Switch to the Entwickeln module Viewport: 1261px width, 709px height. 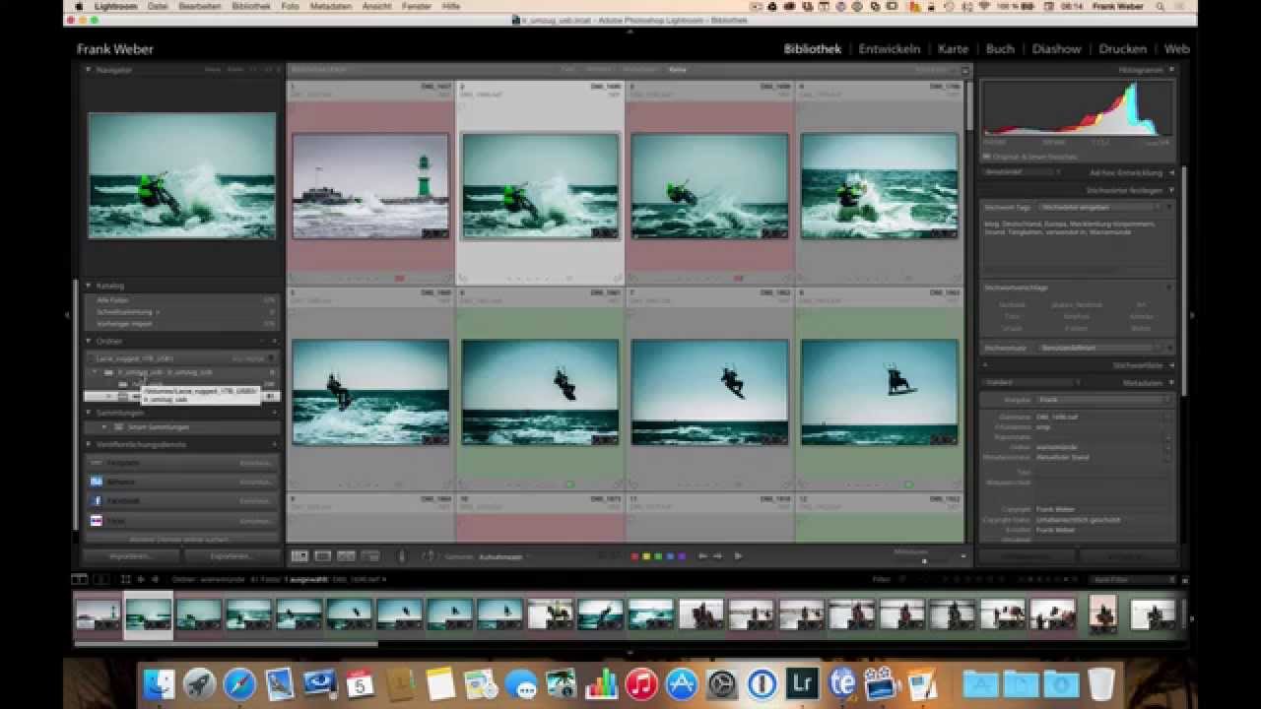(889, 48)
